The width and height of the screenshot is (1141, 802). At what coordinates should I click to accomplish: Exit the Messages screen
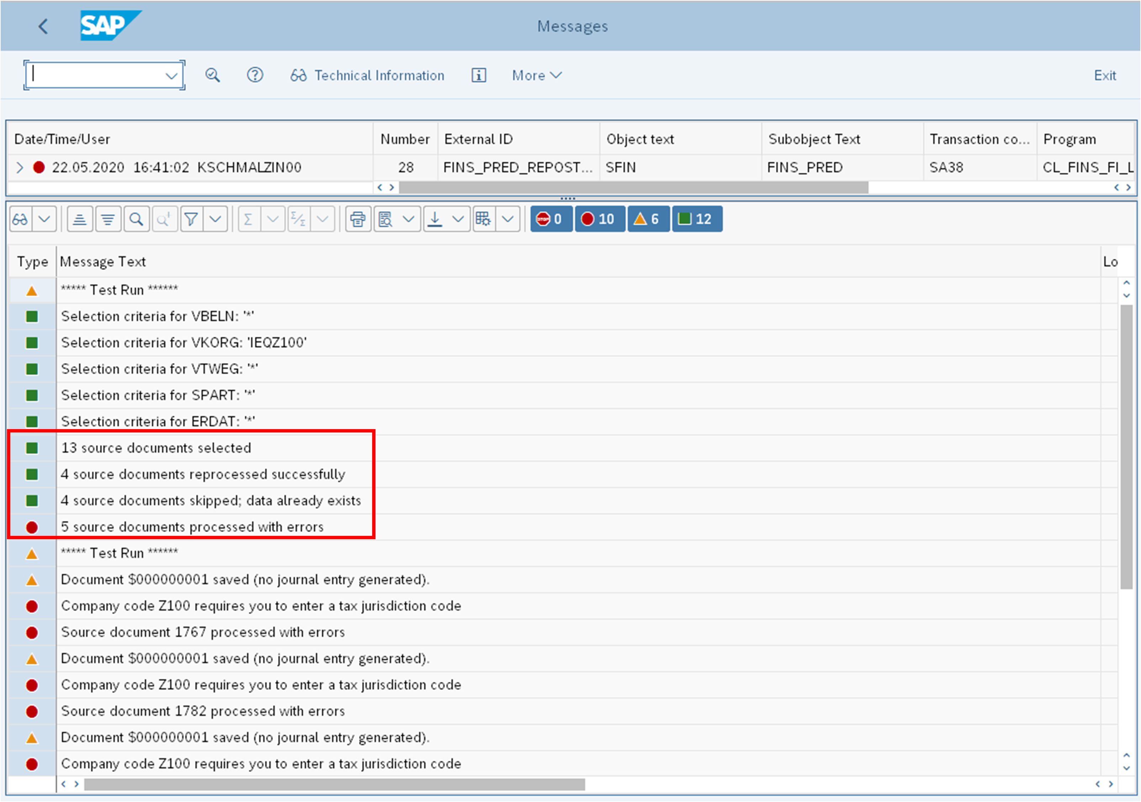point(1104,75)
